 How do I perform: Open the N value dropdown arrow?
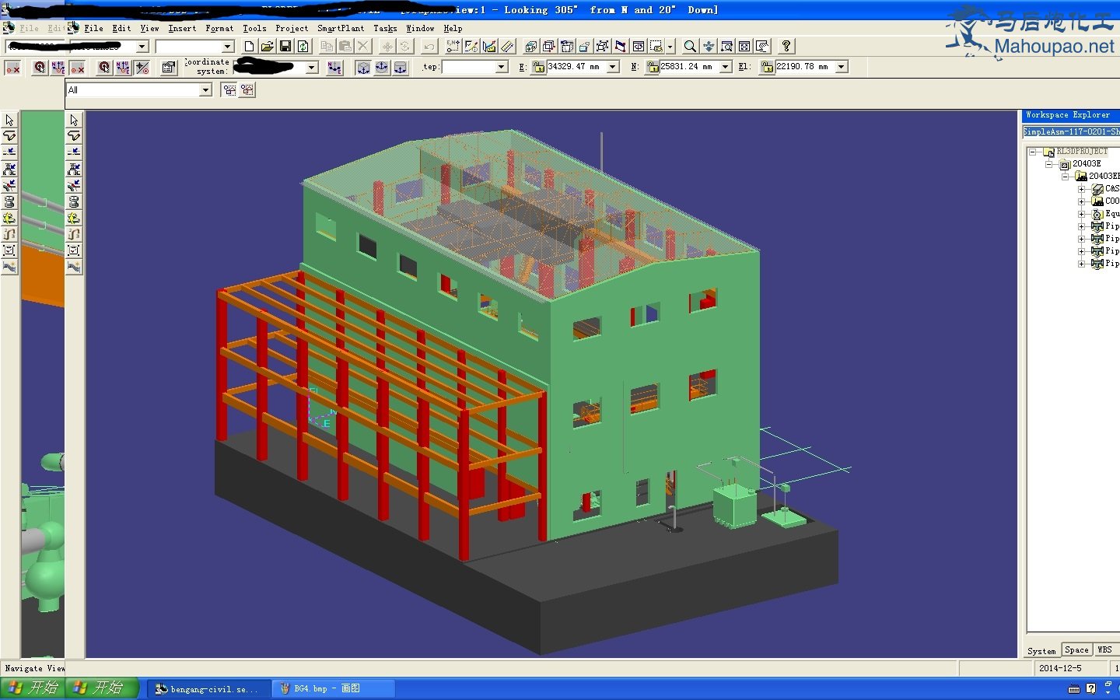726,67
